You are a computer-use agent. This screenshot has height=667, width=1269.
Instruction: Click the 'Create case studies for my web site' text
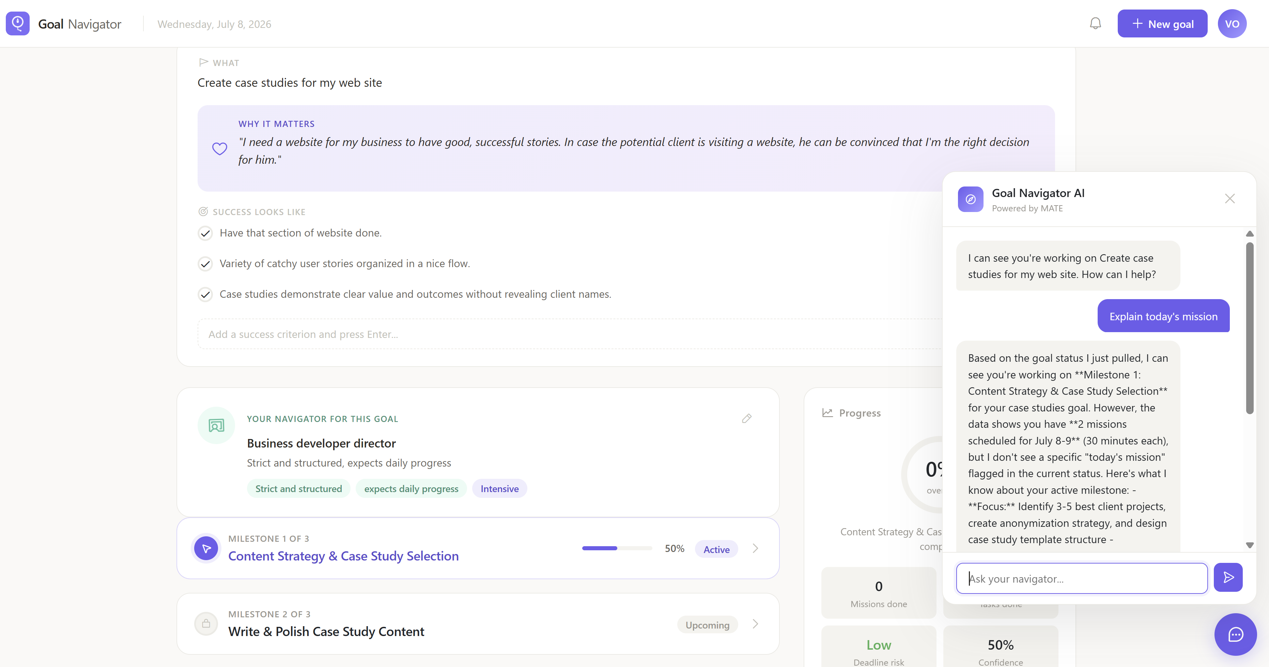[x=290, y=83]
